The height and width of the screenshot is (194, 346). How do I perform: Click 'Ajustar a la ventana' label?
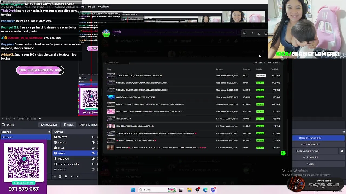[x=26, y=119]
